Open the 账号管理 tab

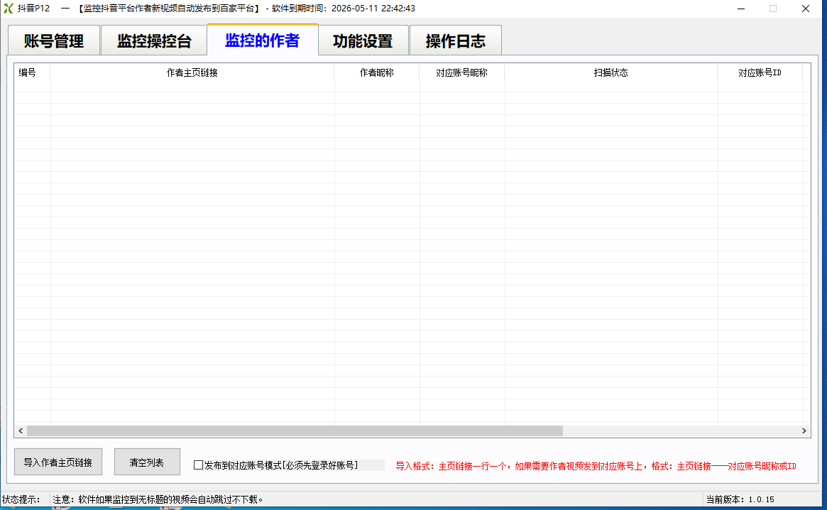click(54, 40)
